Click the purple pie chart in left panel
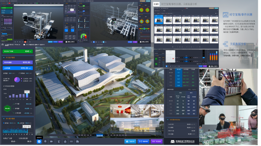 [17, 79]
